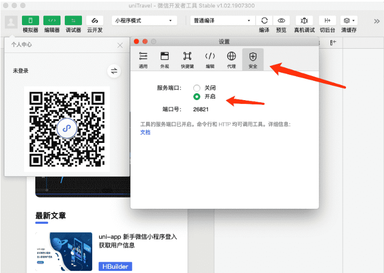
Task: Expand the toolbar overflow double-chevron
Action: 377,21
